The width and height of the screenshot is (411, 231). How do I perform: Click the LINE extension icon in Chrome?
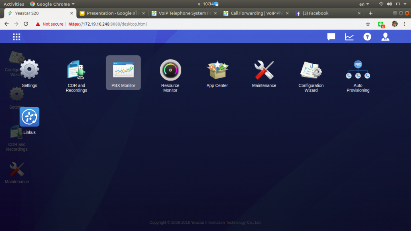[x=381, y=24]
